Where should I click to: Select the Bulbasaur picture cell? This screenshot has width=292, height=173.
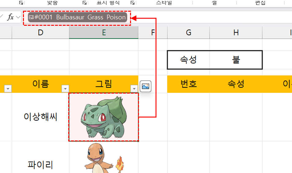click(x=103, y=117)
